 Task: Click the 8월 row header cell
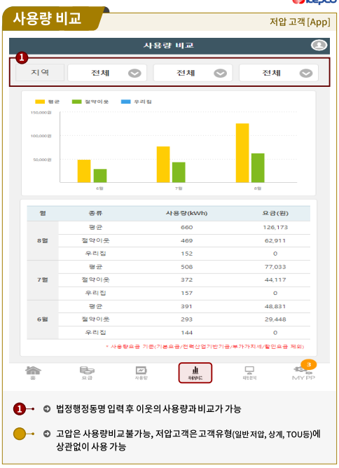43,240
